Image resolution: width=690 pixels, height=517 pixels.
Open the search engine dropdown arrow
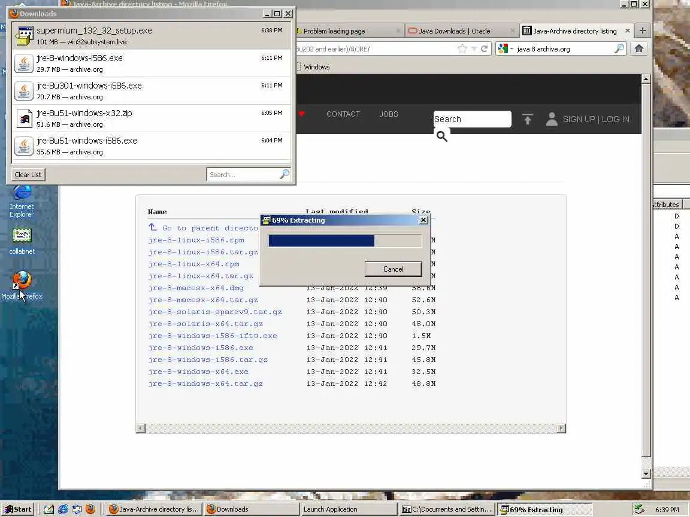point(512,49)
